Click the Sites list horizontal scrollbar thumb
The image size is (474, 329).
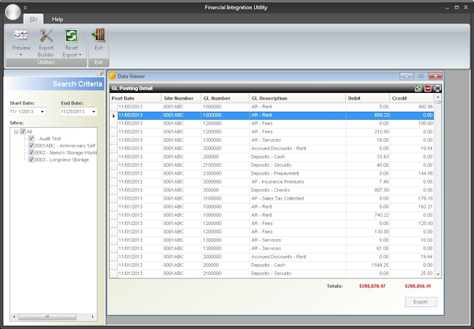[48, 317]
